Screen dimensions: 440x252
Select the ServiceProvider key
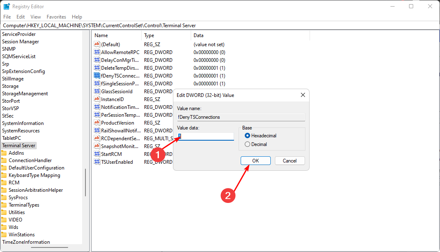19,34
